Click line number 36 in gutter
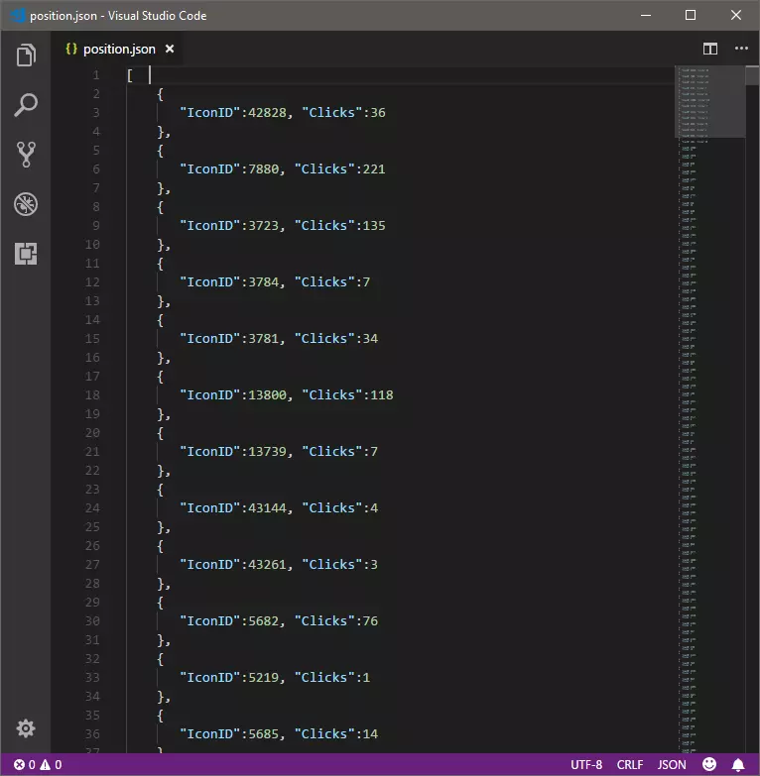 (92, 734)
